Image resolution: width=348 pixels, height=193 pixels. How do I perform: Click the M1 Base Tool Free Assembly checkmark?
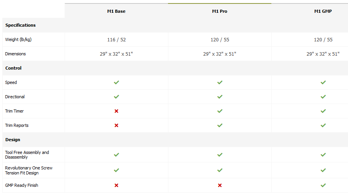click(x=117, y=155)
